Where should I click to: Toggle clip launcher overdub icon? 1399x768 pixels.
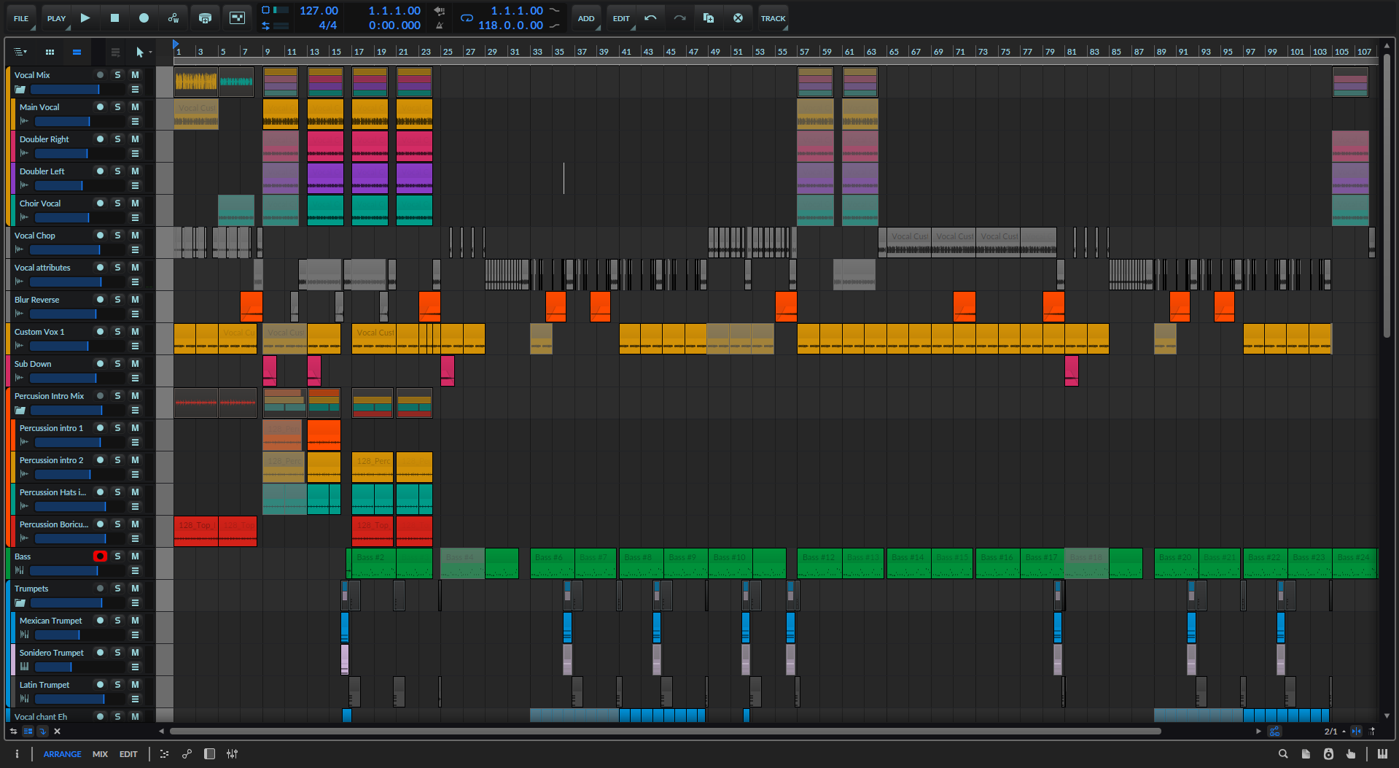[237, 18]
